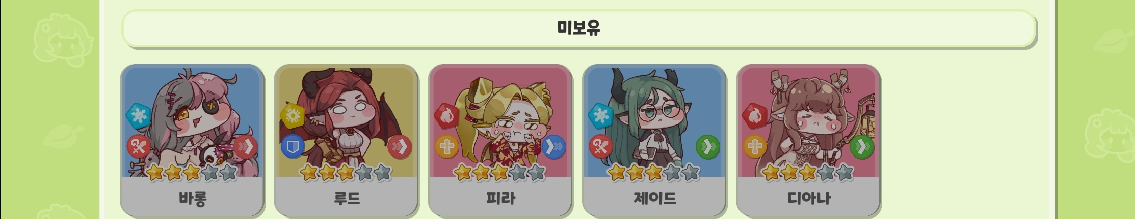Click the star rating on 피라 card
This screenshot has height=219, width=1135.
499,173
